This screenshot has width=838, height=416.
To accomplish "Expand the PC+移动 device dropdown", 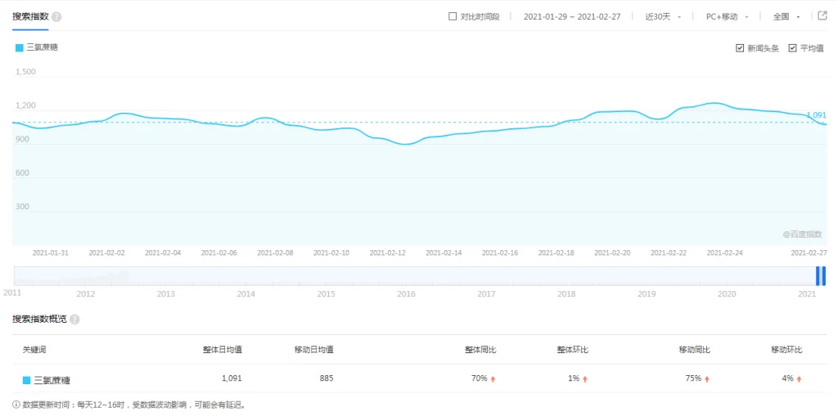I will pos(727,16).
